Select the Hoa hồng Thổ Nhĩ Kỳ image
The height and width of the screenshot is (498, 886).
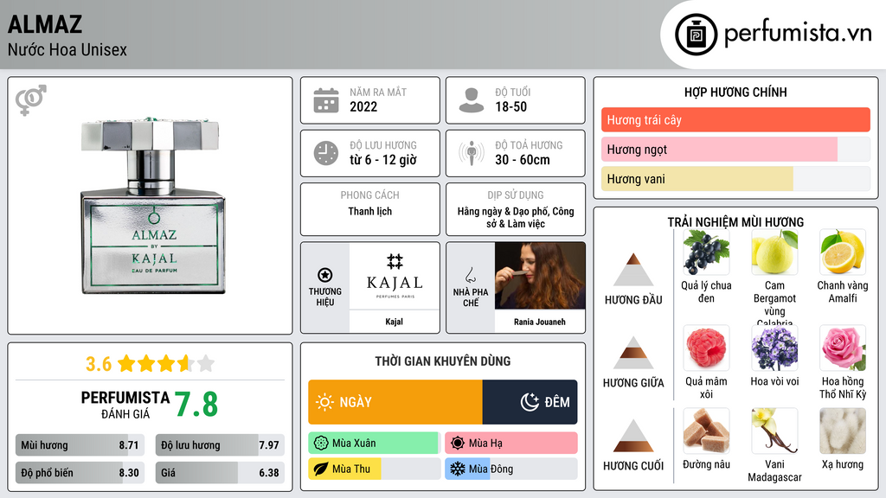[843, 348]
